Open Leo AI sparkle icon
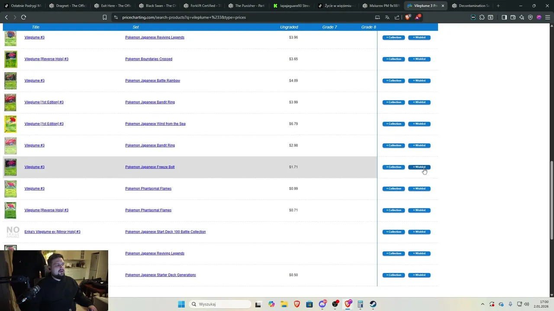Screen dimensions: 554x311 point(522,17)
